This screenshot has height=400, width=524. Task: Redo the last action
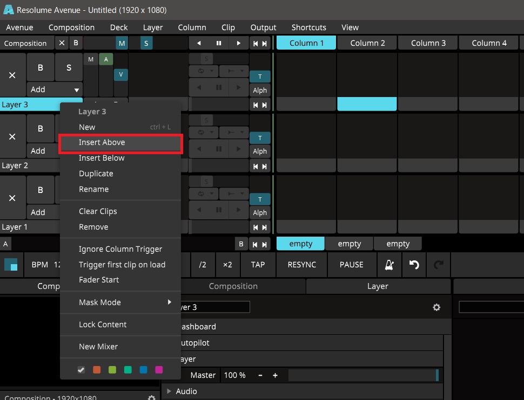coord(439,265)
